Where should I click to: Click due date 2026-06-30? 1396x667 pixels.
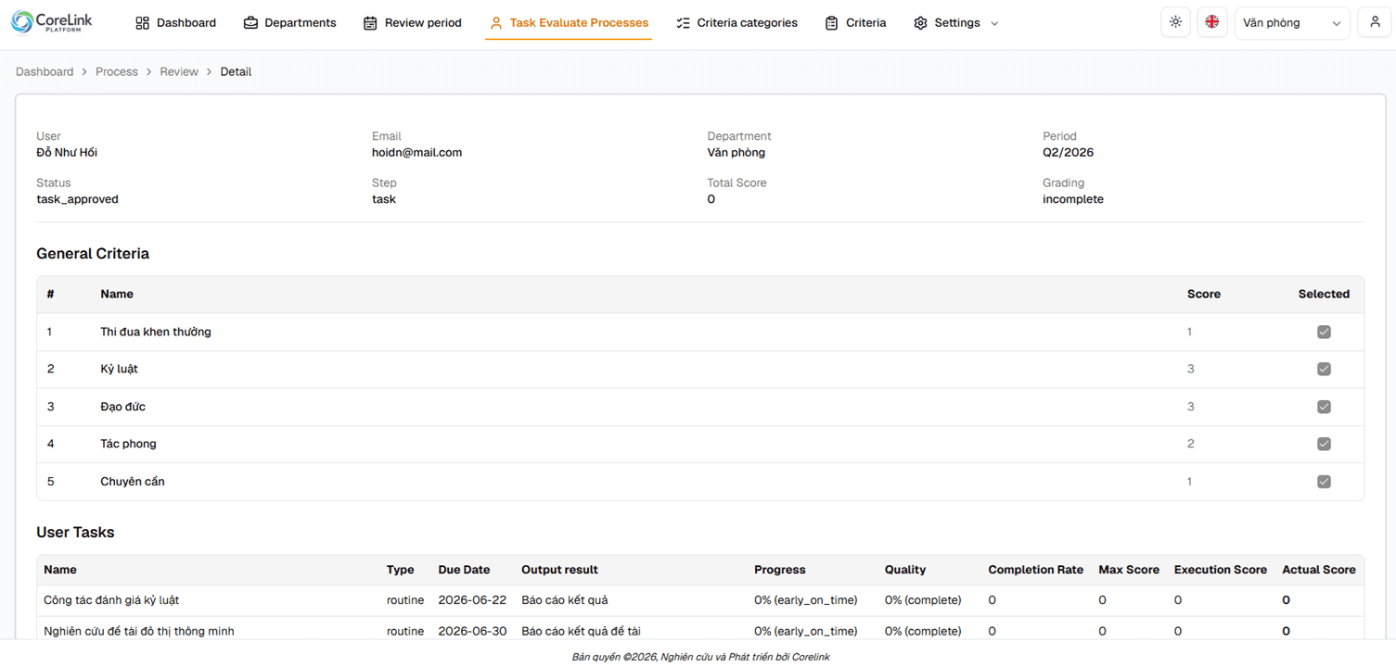click(472, 631)
